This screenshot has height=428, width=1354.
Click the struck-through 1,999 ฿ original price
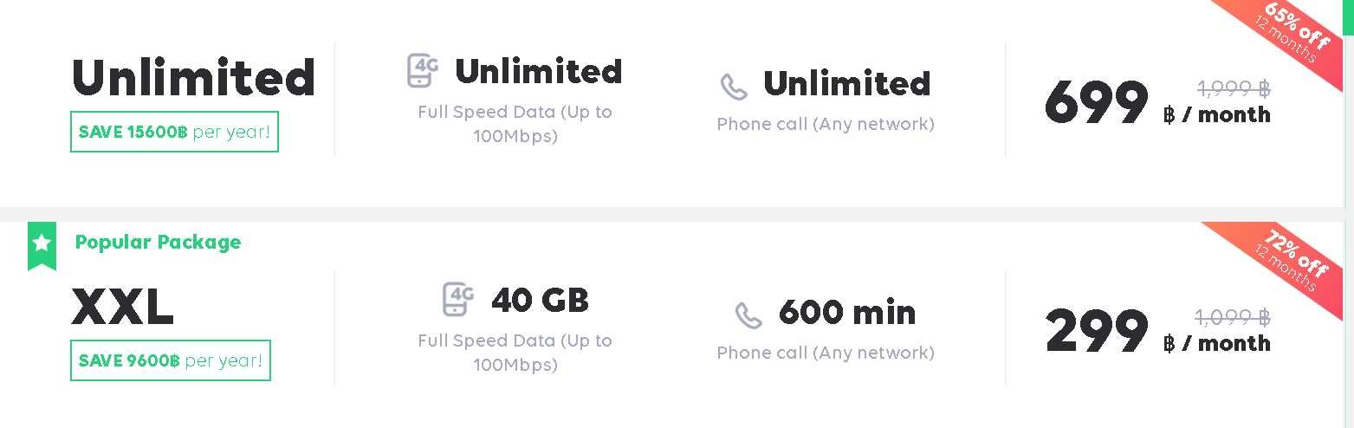[1234, 88]
